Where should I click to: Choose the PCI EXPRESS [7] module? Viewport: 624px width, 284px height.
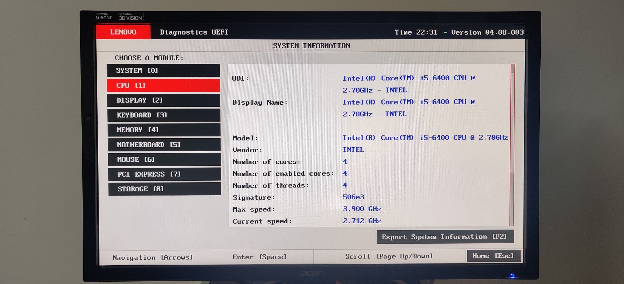(164, 174)
